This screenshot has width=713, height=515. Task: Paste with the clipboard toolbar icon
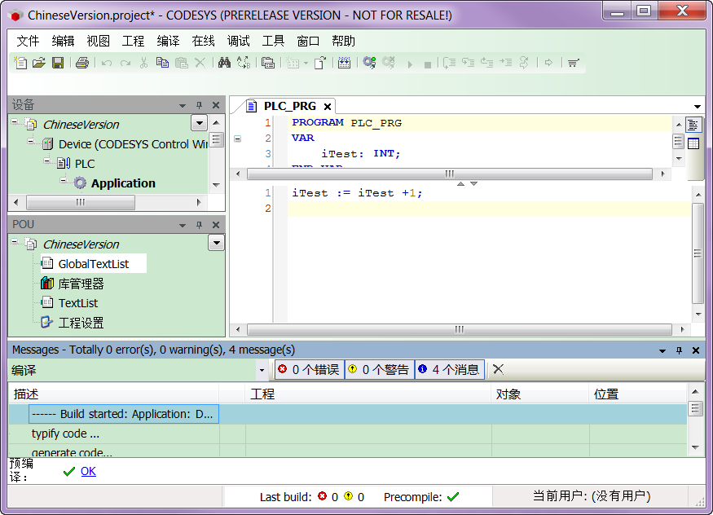tap(182, 63)
